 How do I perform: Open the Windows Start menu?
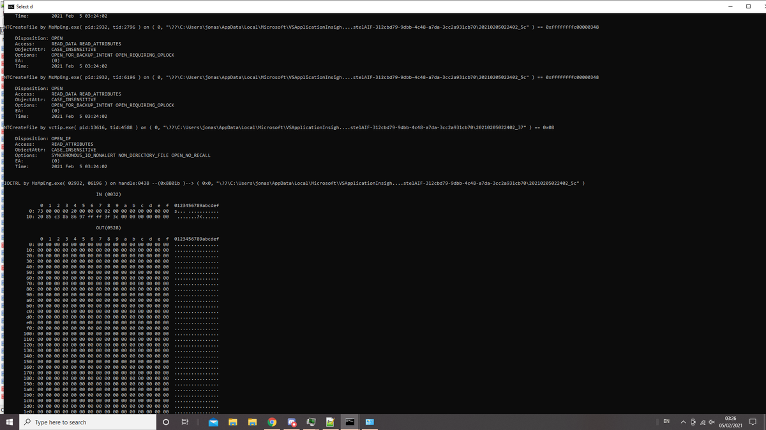tap(10, 422)
